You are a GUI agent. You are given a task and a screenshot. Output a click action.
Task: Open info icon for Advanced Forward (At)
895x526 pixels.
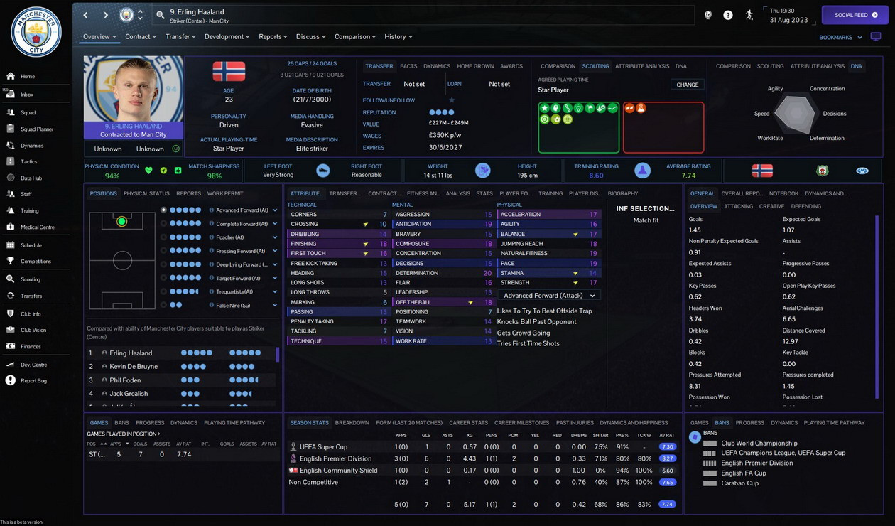click(212, 210)
